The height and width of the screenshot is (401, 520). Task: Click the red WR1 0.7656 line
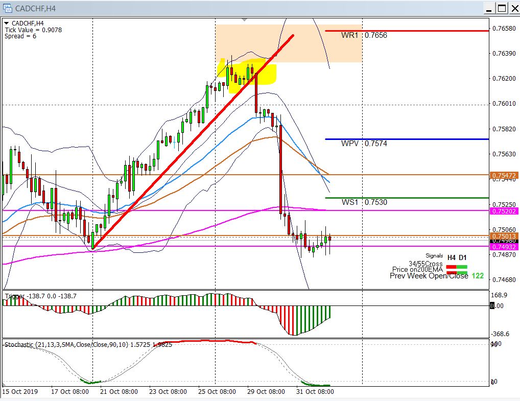pyautogui.click(x=424, y=31)
